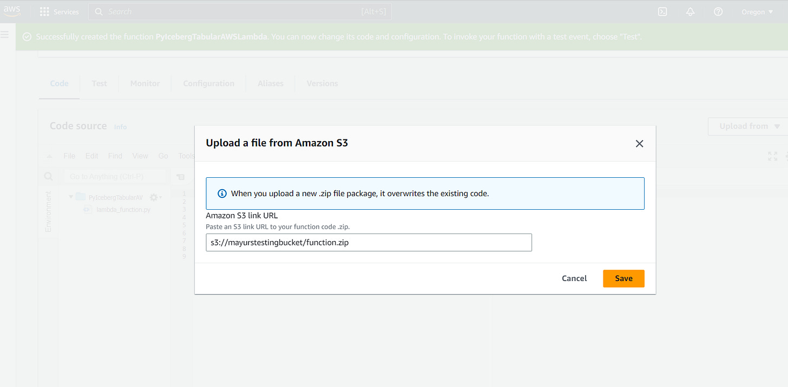This screenshot has height=387, width=788.
Task: Click the AWS logo home icon
Action: tap(12, 11)
